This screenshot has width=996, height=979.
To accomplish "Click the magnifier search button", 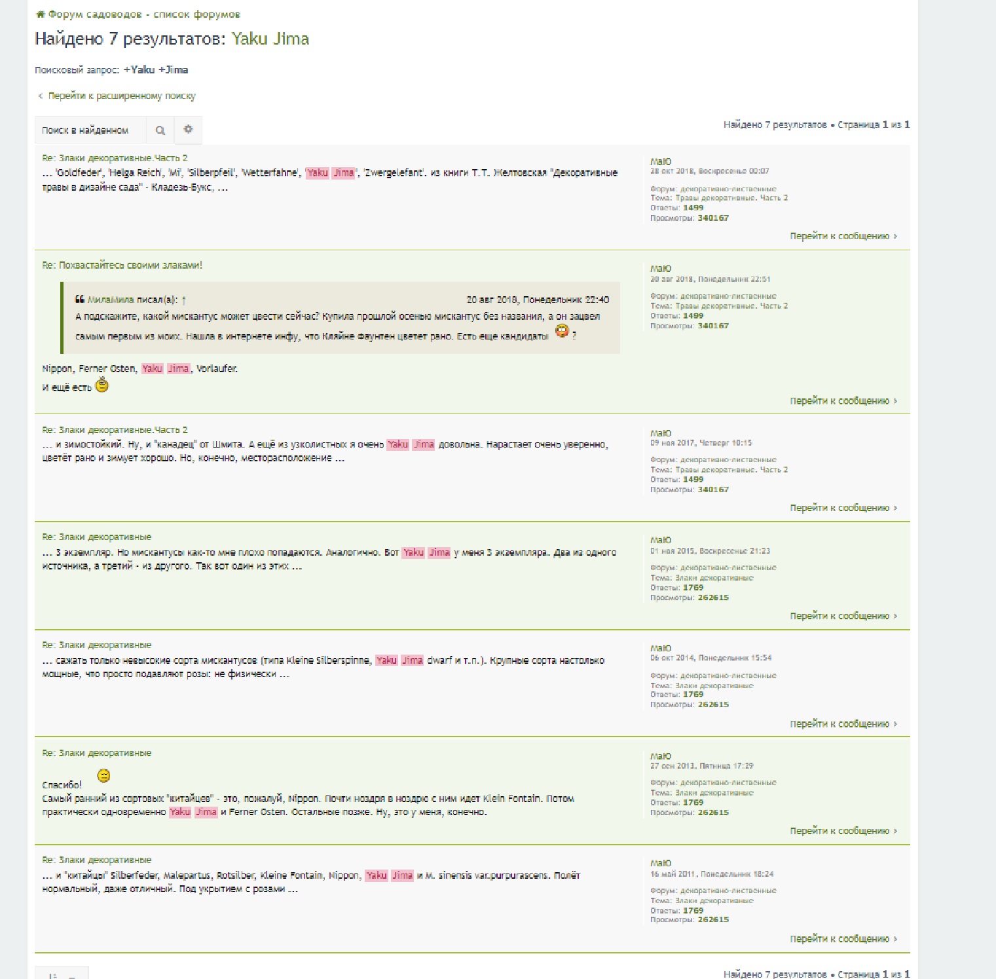I will tap(160, 130).
